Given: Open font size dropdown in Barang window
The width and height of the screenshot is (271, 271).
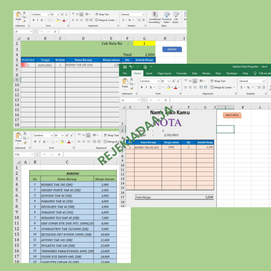Looking at the screenshot, I should pos(62,135).
